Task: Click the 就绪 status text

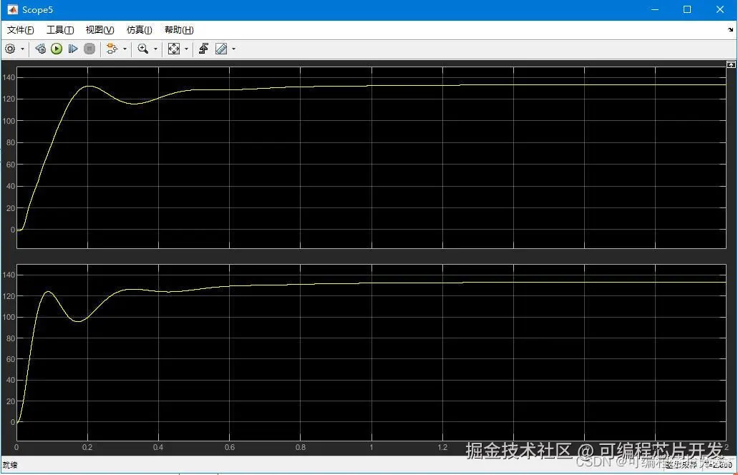Action: pos(10,465)
